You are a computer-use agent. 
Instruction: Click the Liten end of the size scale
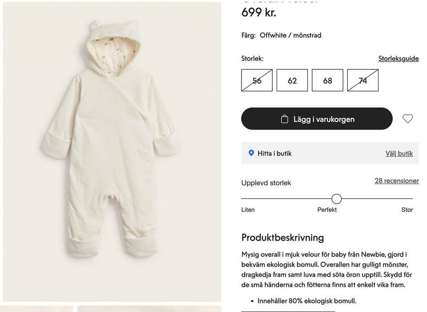248,209
